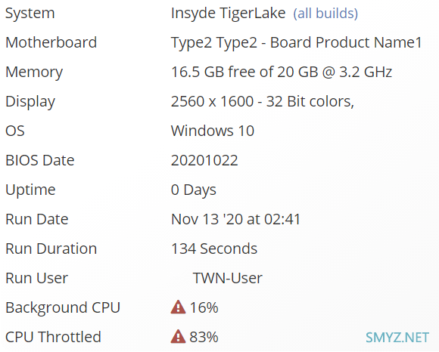Viewport: 439px width, 352px height.
Task: Click the TWN-User run user name
Action: [x=228, y=278]
